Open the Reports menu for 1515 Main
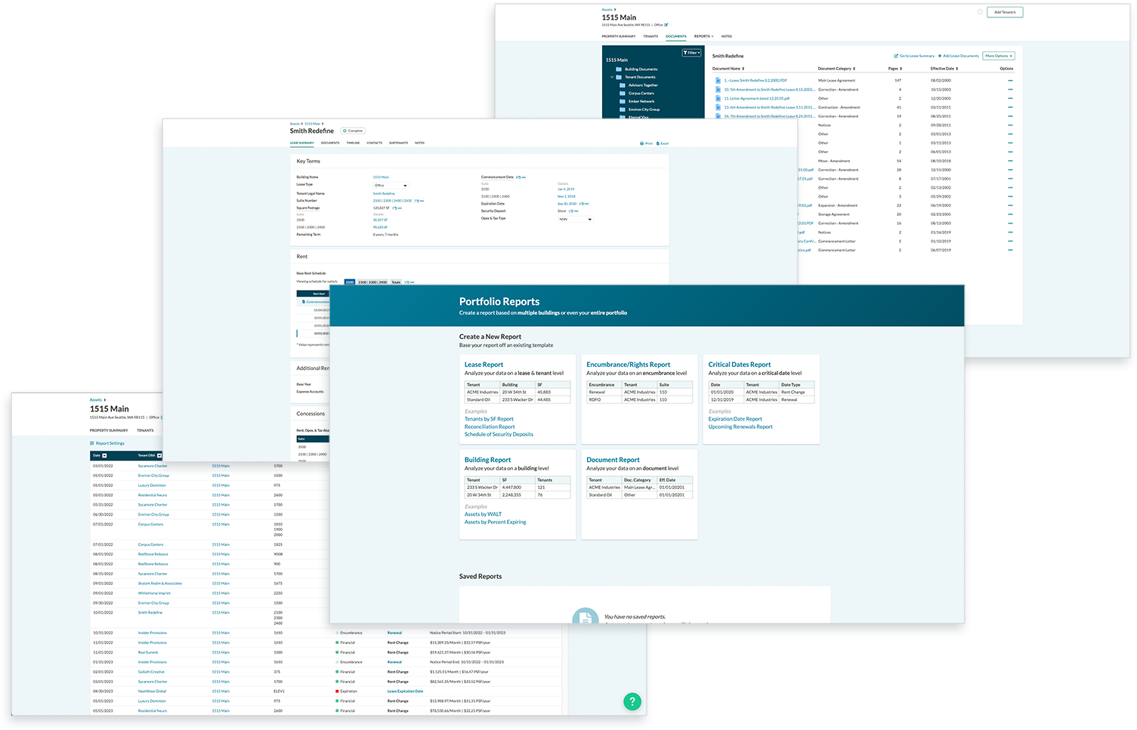 pyautogui.click(x=703, y=36)
